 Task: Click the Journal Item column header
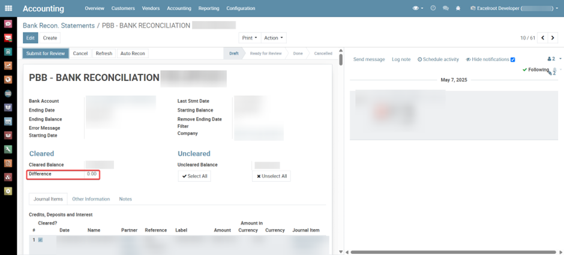306,230
